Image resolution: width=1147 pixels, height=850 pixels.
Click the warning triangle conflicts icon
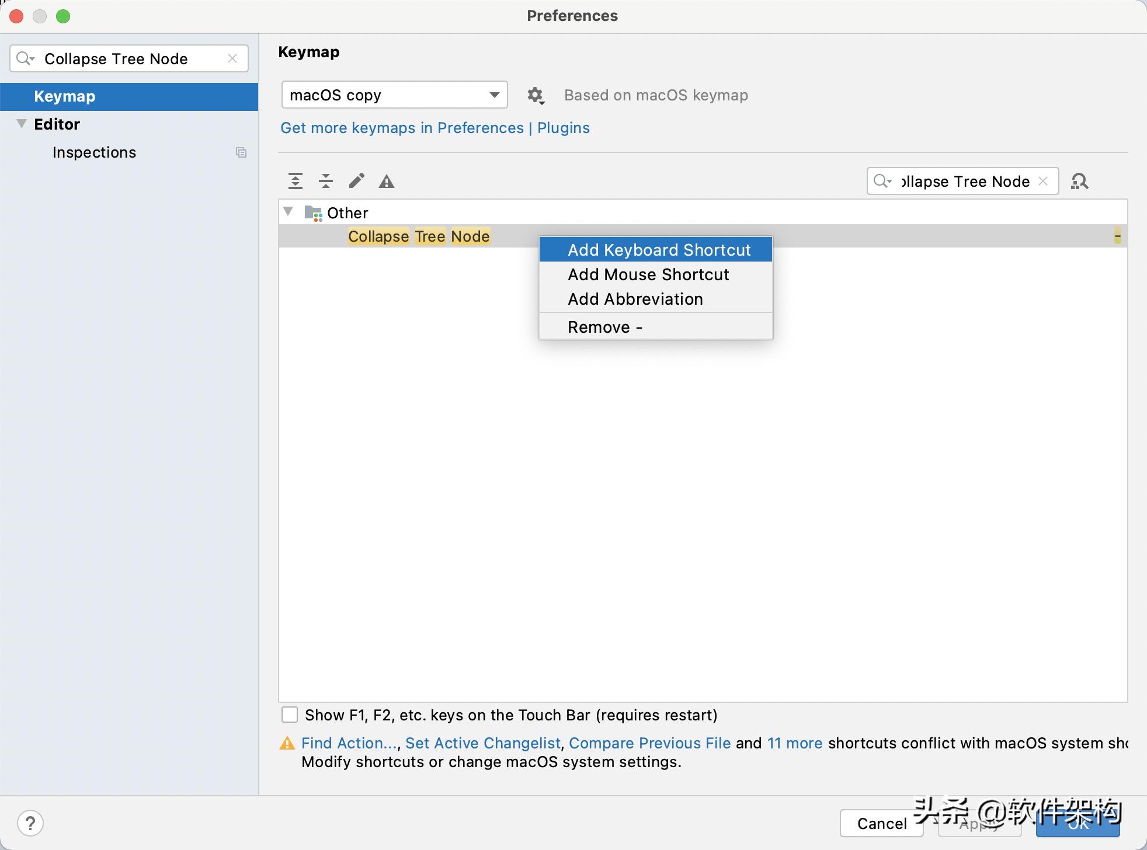[386, 181]
